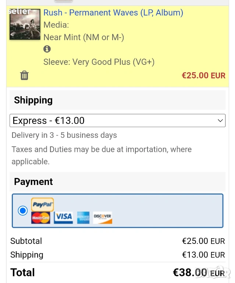Click the €38.00 EUR total amount
The image size is (235, 283).
point(199,273)
